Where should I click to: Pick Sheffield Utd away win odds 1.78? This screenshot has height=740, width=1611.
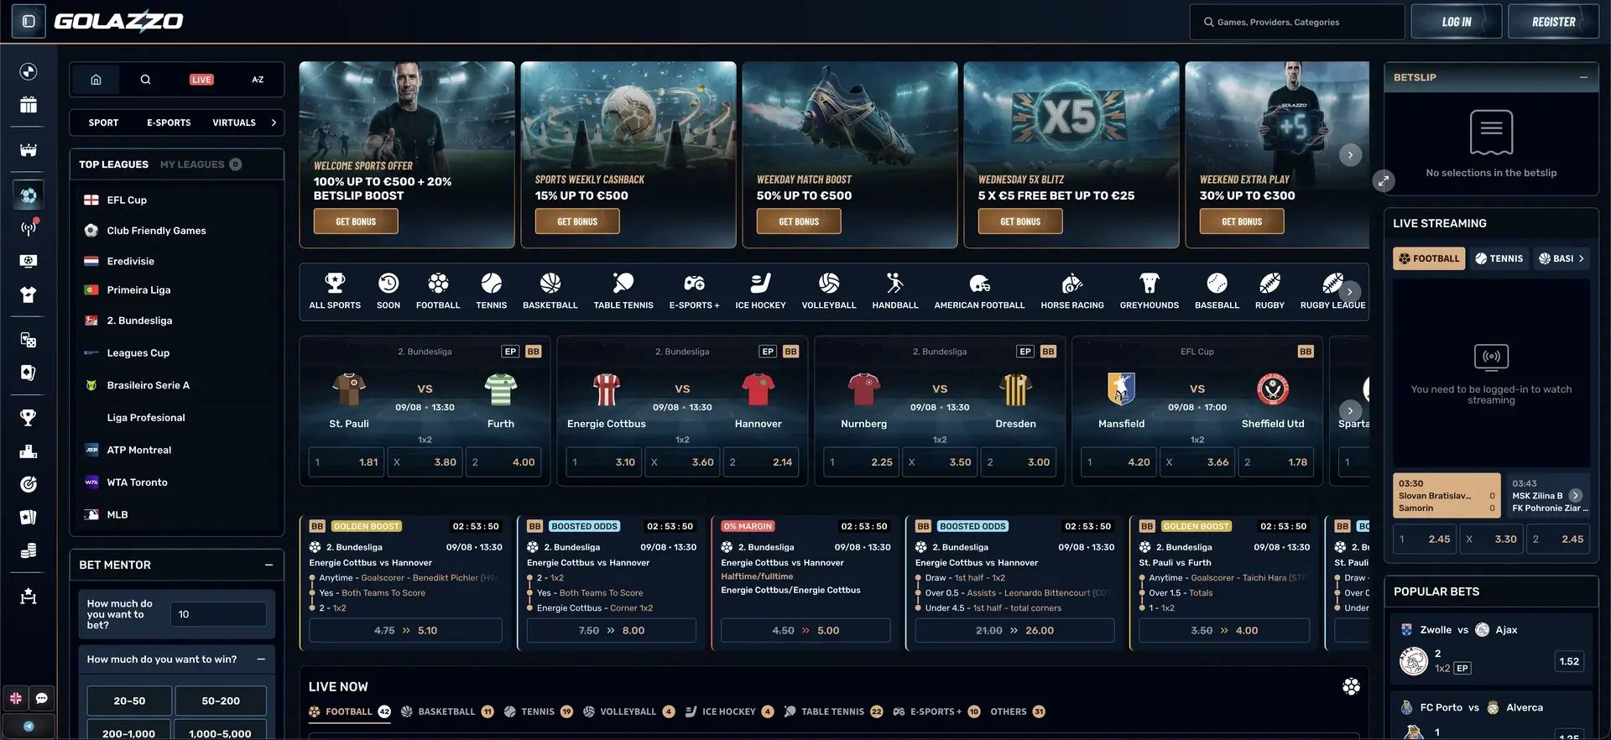click(1275, 462)
